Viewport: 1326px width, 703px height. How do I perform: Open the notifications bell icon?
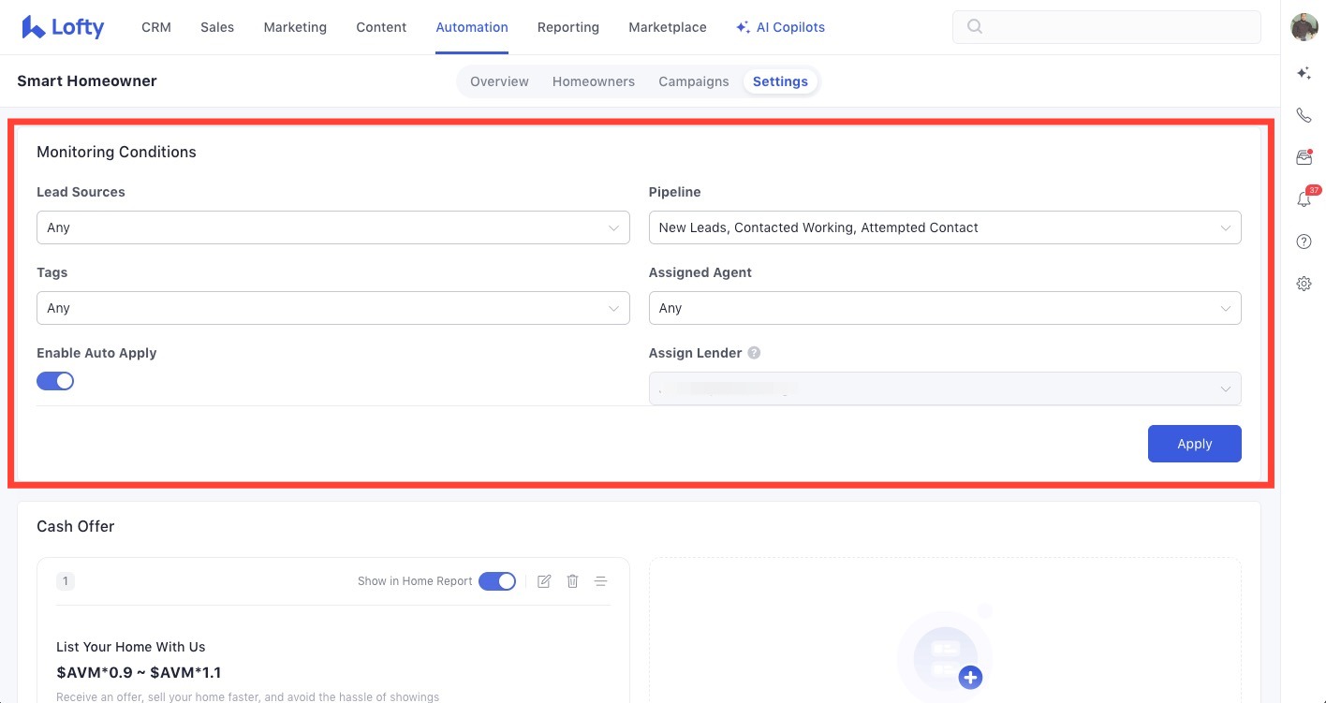pyautogui.click(x=1304, y=199)
